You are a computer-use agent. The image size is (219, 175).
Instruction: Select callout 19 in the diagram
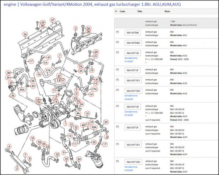(92, 70)
